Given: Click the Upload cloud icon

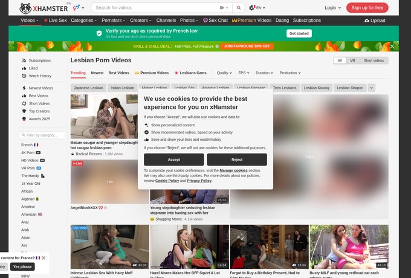Looking at the screenshot, I should click(x=367, y=21).
